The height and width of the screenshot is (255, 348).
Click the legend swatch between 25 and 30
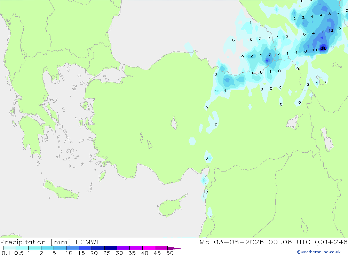click(111, 248)
